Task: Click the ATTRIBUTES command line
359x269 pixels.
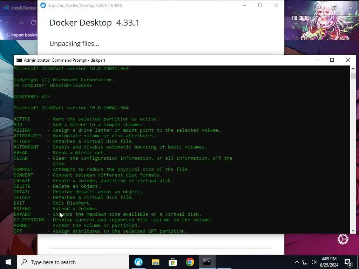Action: (x=85, y=136)
